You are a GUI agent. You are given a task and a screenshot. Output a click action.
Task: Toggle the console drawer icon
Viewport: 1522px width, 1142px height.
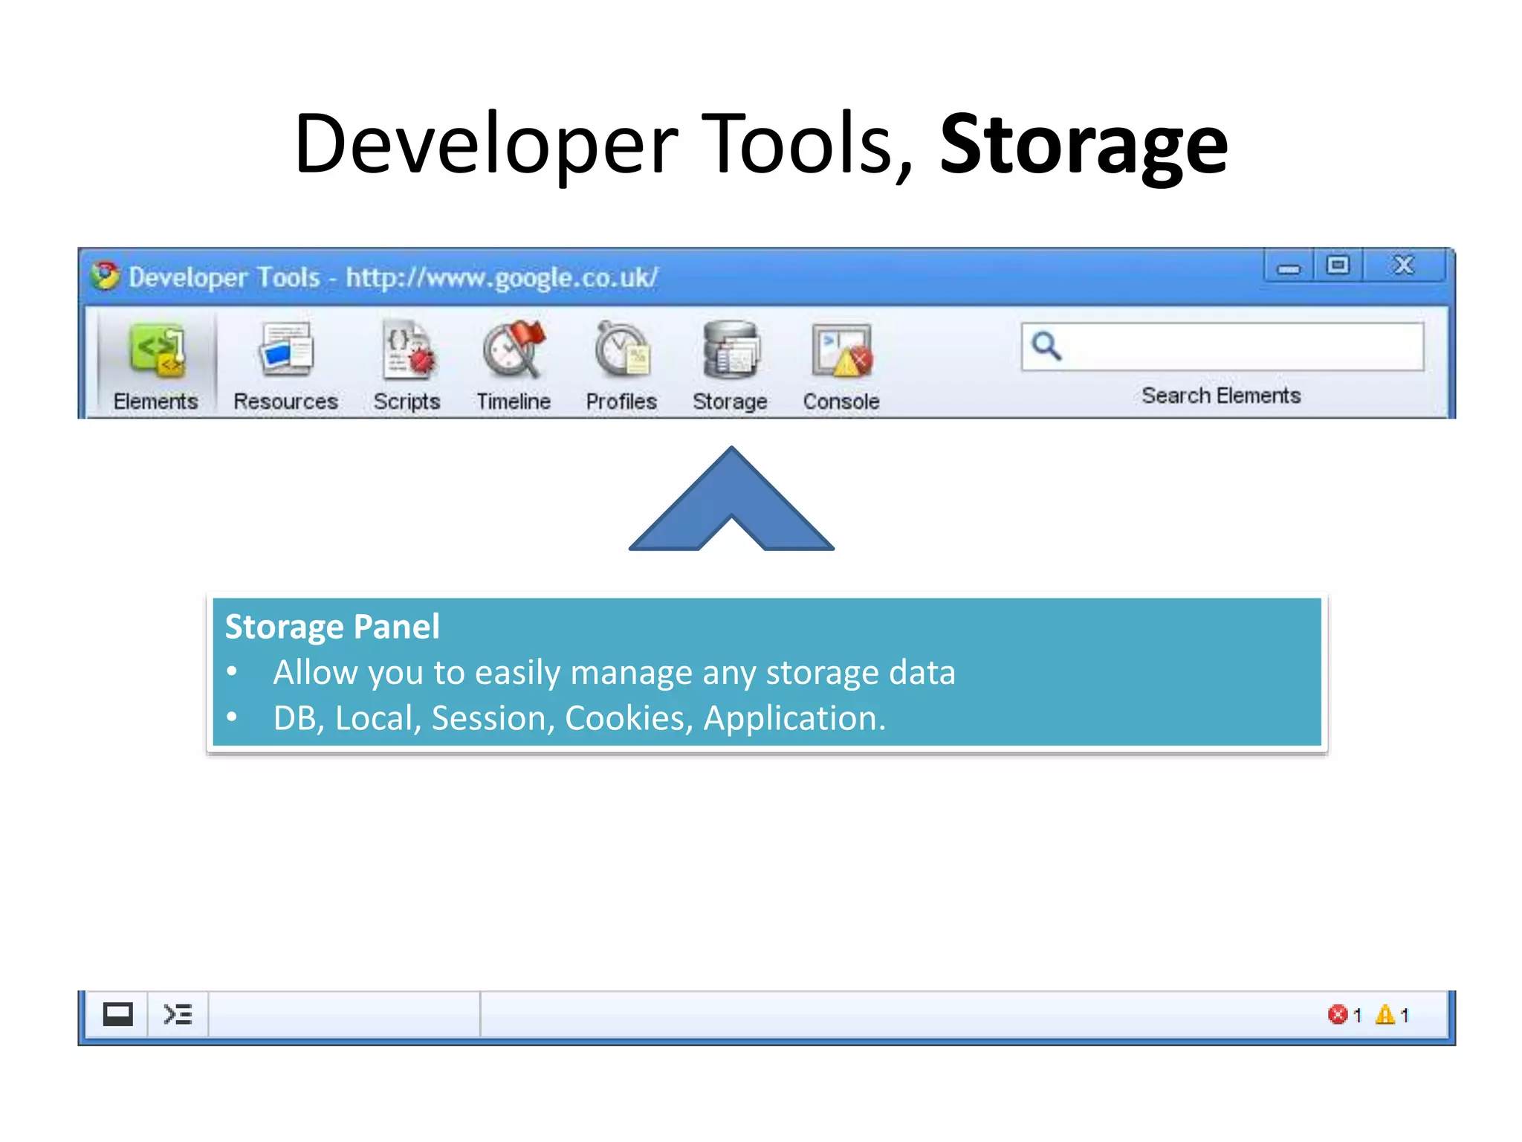[178, 1014]
